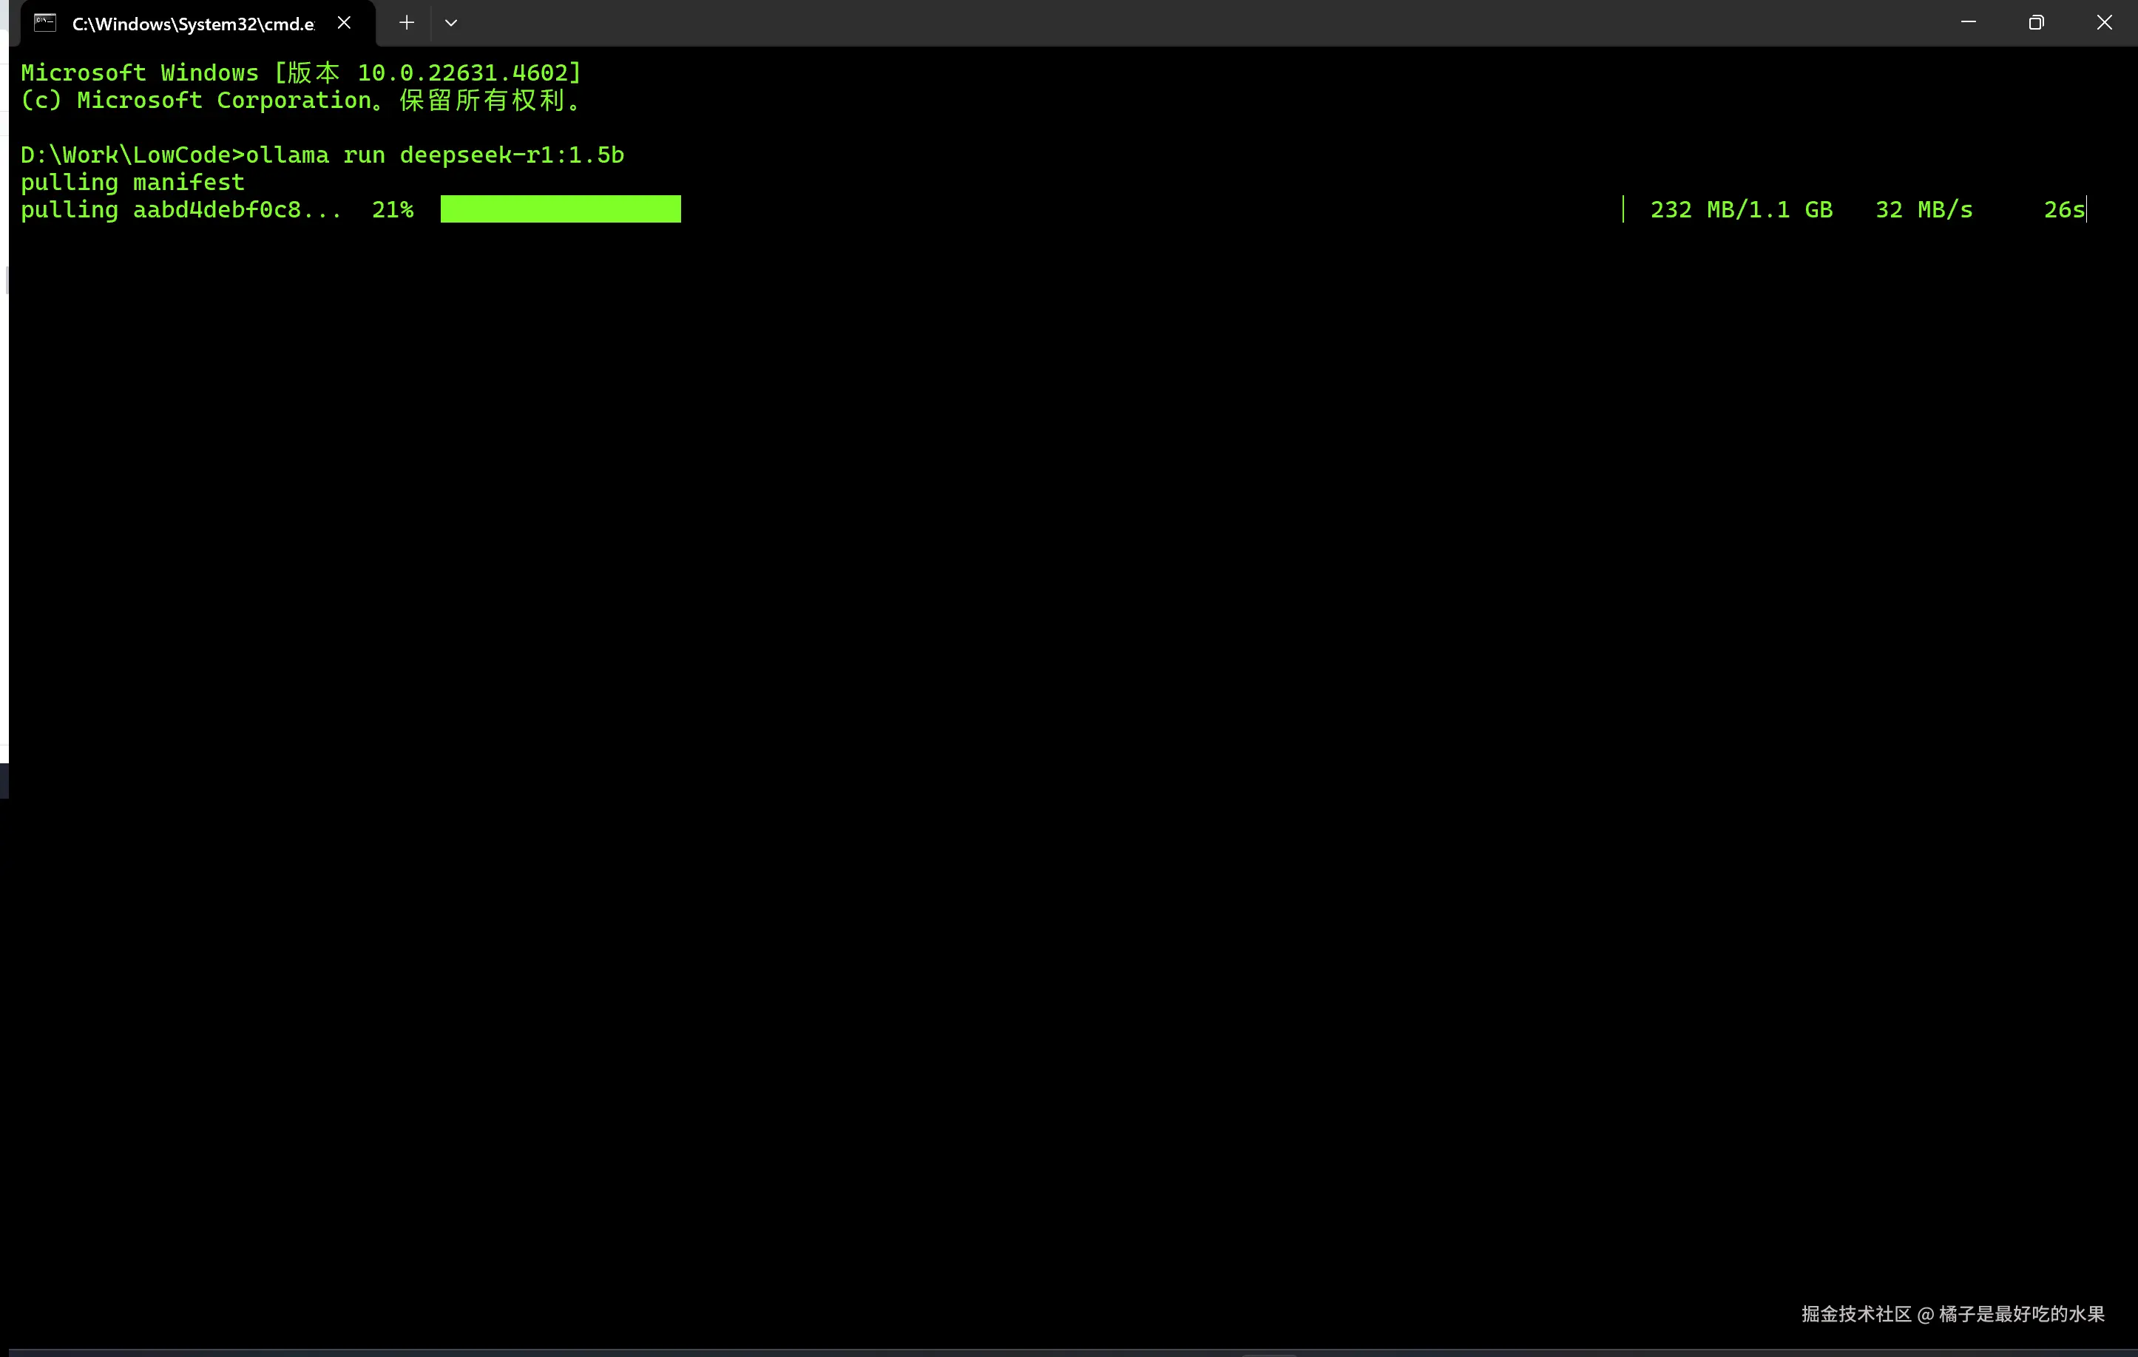This screenshot has height=1357, width=2138.
Task: Minimize the terminal window
Action: pos(1969,22)
